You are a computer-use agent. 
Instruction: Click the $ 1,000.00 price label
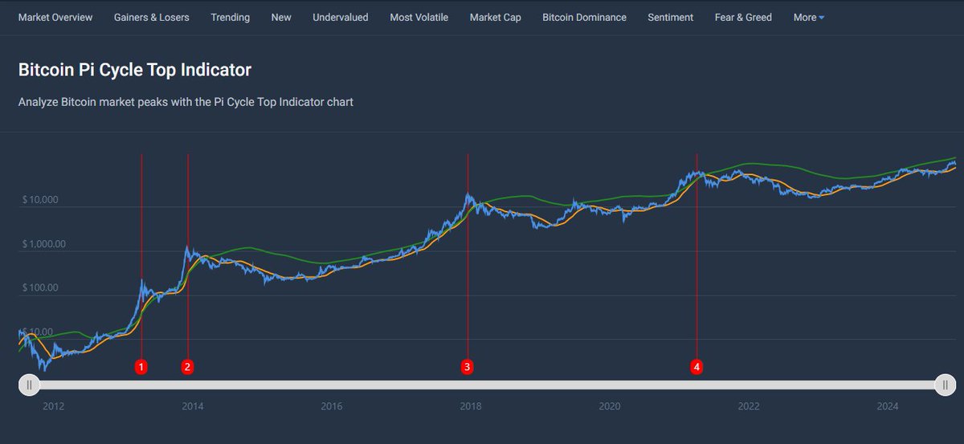45,243
